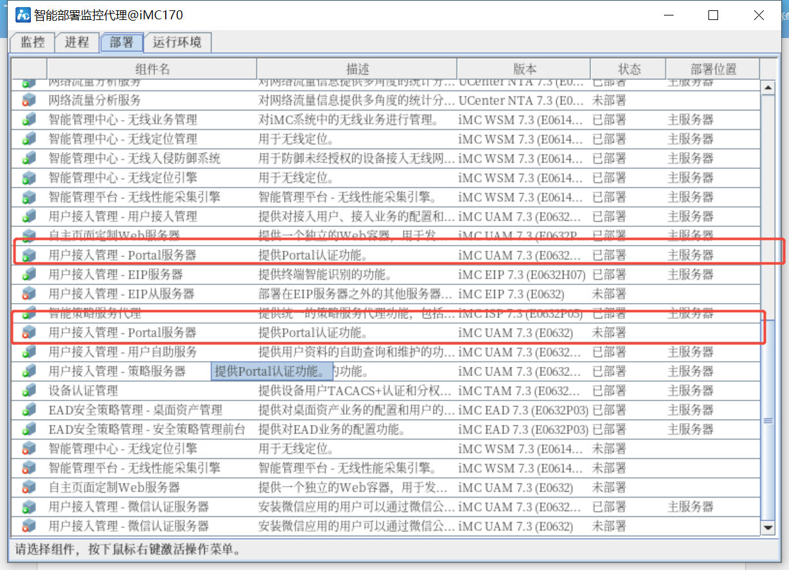Click the icon beside EAD 安全策略管理前台

point(29,429)
